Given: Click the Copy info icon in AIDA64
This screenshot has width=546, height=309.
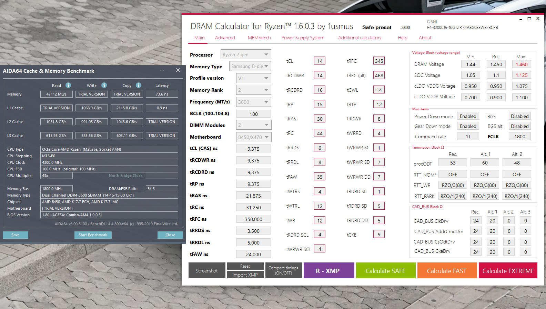Looking at the screenshot, I should click(x=139, y=85).
